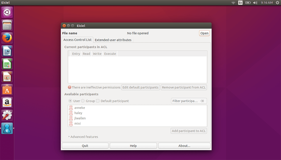This screenshot has width=281, height=160.
Task: Open the 9:16 AM clock indicator
Action: tap(267, 3)
